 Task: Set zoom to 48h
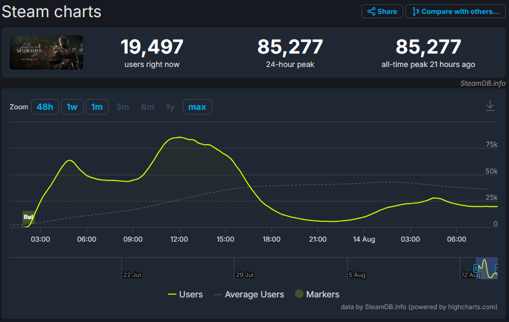[45, 107]
